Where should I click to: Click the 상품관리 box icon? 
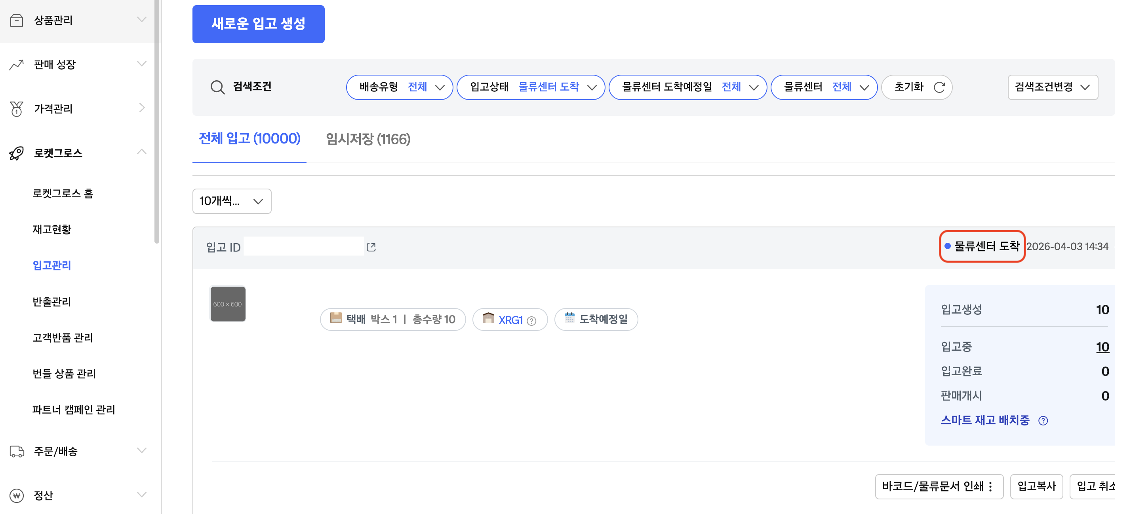(17, 20)
